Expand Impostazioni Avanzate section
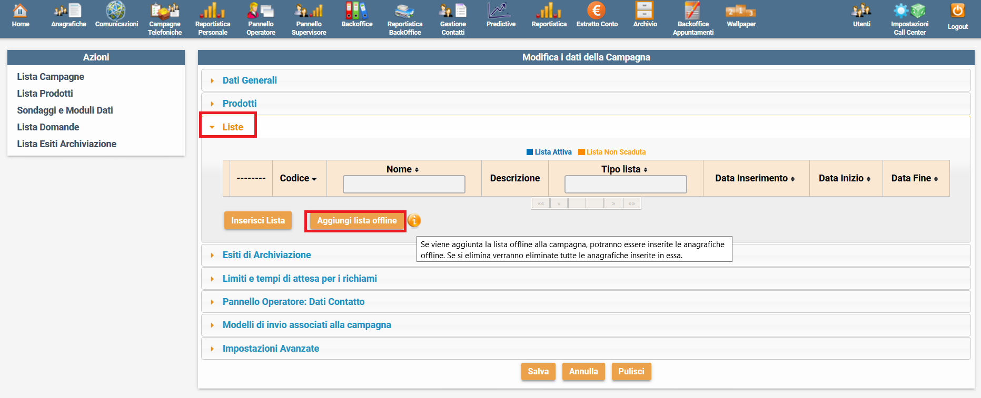This screenshot has height=398, width=981. [271, 349]
